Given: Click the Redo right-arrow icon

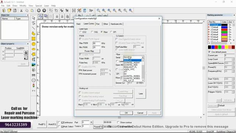Looking at the screenshot, I should point(44,10).
